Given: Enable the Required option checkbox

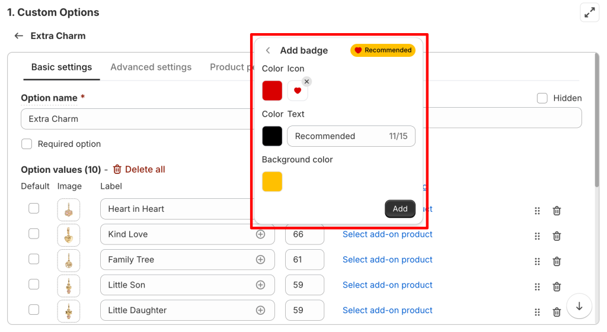Looking at the screenshot, I should [27, 144].
